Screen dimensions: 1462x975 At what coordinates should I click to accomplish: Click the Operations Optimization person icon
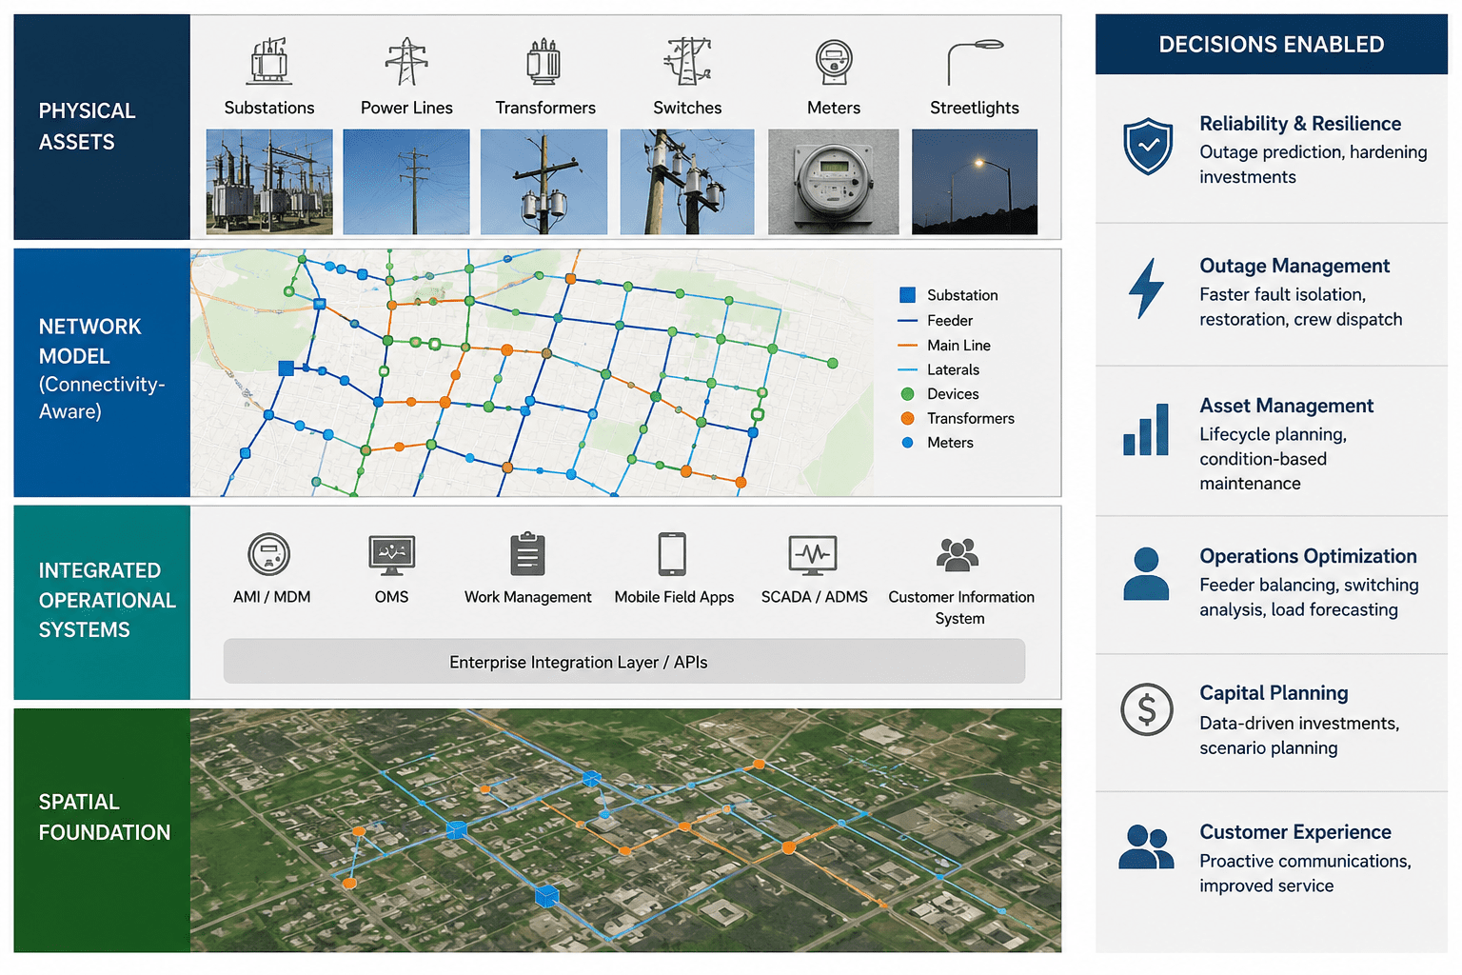1146,573
